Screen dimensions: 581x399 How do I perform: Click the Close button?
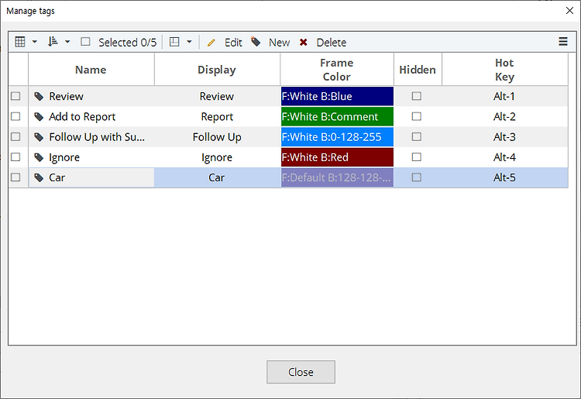[x=301, y=372]
